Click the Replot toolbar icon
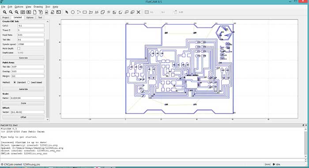309x168 pixels. coord(29,12)
